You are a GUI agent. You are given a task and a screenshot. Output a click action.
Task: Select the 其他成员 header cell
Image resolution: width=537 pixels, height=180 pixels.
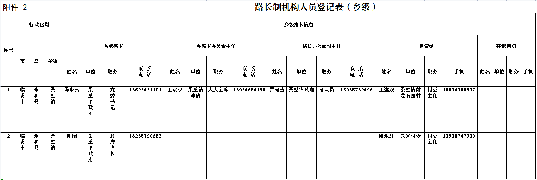click(506, 46)
